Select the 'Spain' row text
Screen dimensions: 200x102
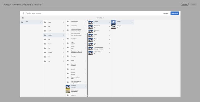click(95, 35)
